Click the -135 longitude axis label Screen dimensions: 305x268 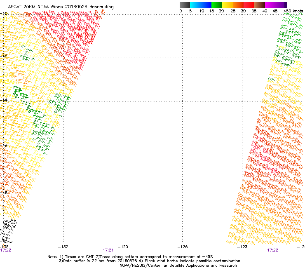click(x=4, y=247)
